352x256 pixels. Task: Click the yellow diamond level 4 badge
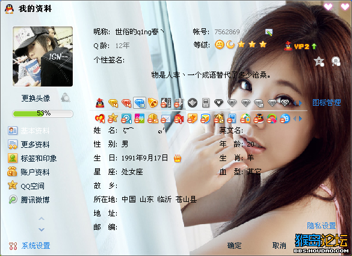click(x=113, y=103)
